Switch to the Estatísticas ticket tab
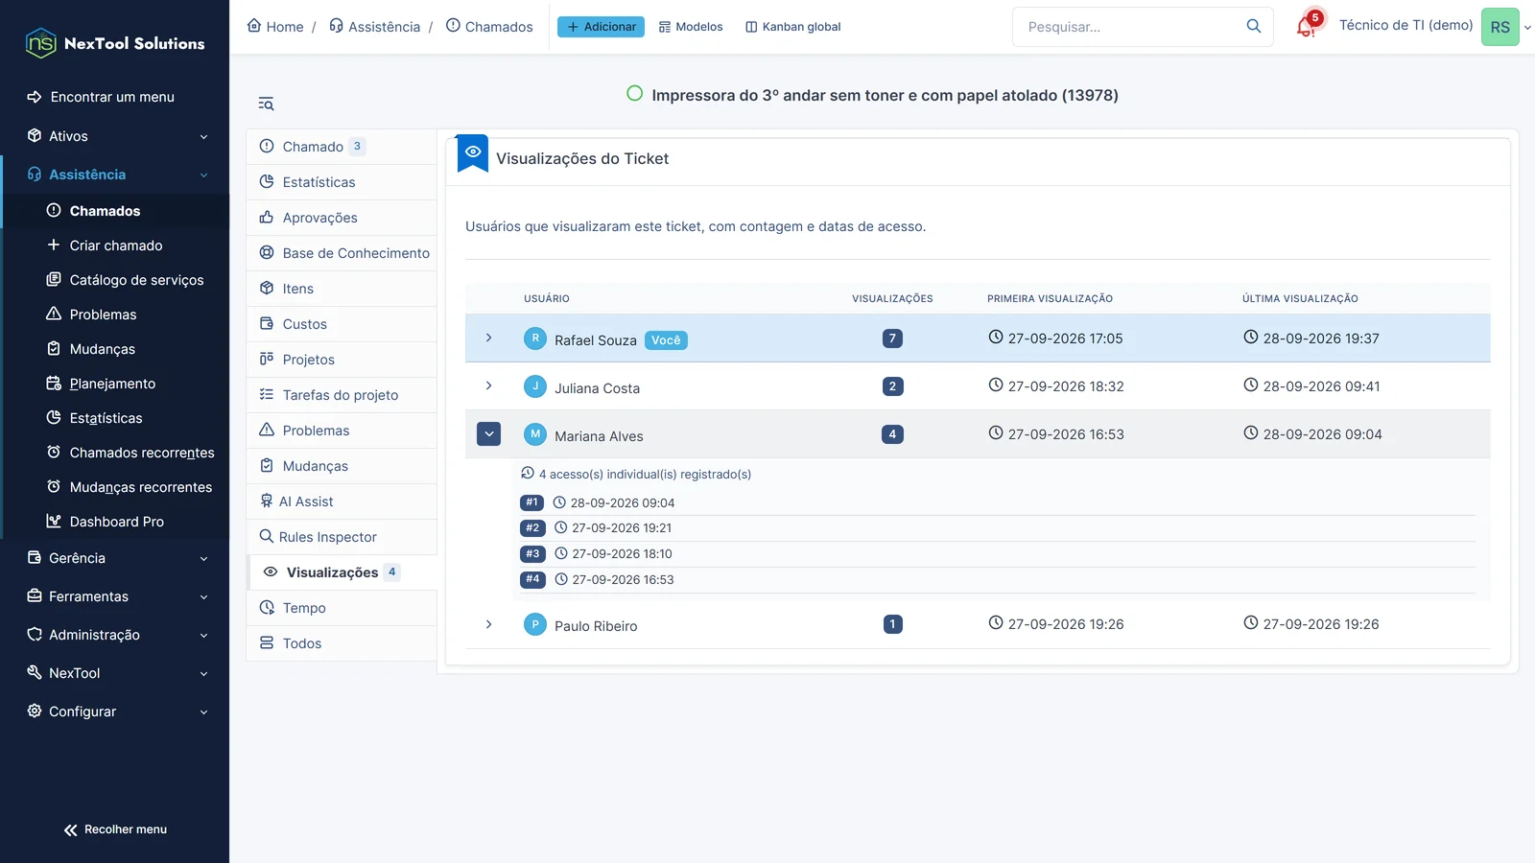 (x=342, y=182)
